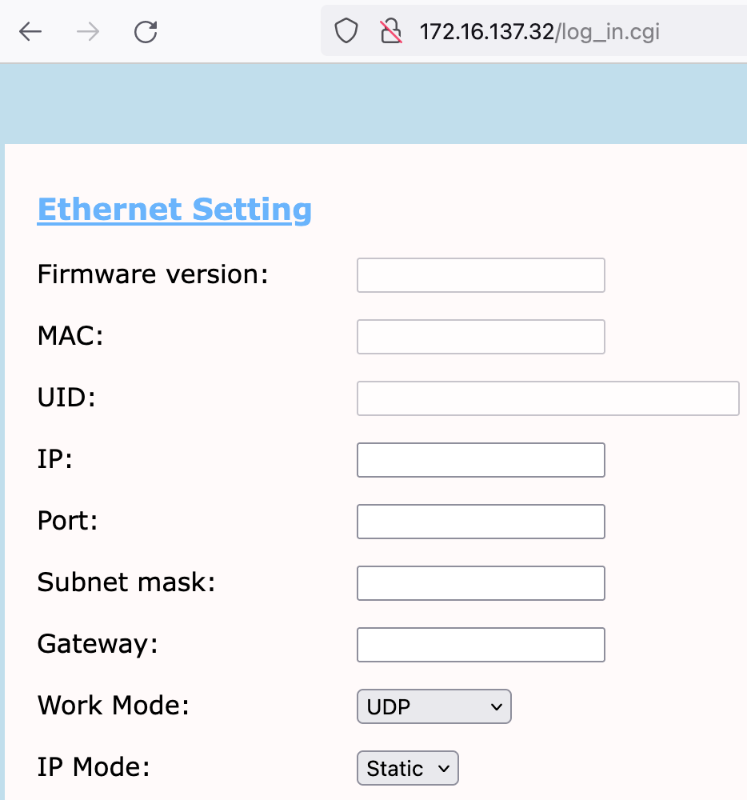Expand the Work Mode UDP dropdown
The image size is (747, 800).
(x=433, y=707)
